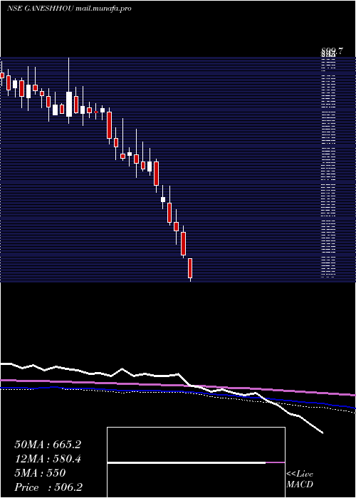This screenshot has width=356, height=498.
Task: Click the last red candlestick at chart bottom
Action: 190,268
